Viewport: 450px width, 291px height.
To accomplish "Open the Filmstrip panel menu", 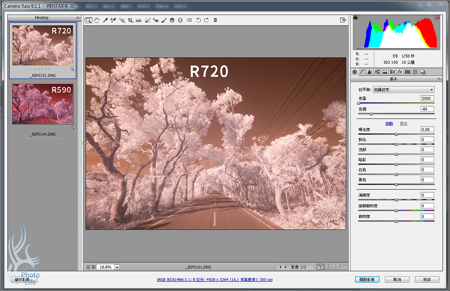I will click(78, 18).
